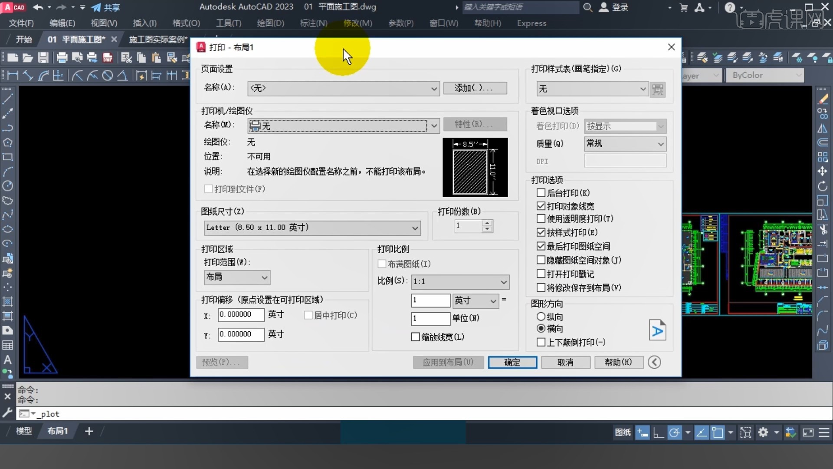Open the printer/plotter name dropdown
833x469 pixels.
click(344, 126)
